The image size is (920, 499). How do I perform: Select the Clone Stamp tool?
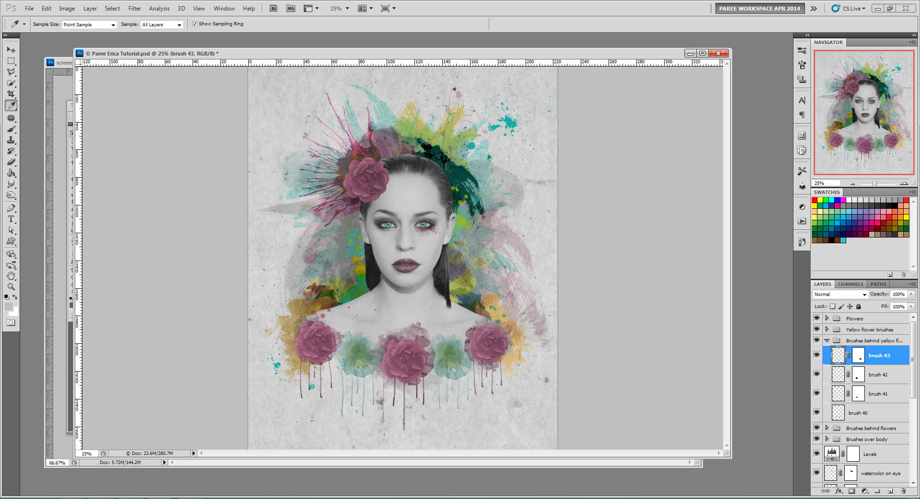click(x=11, y=140)
